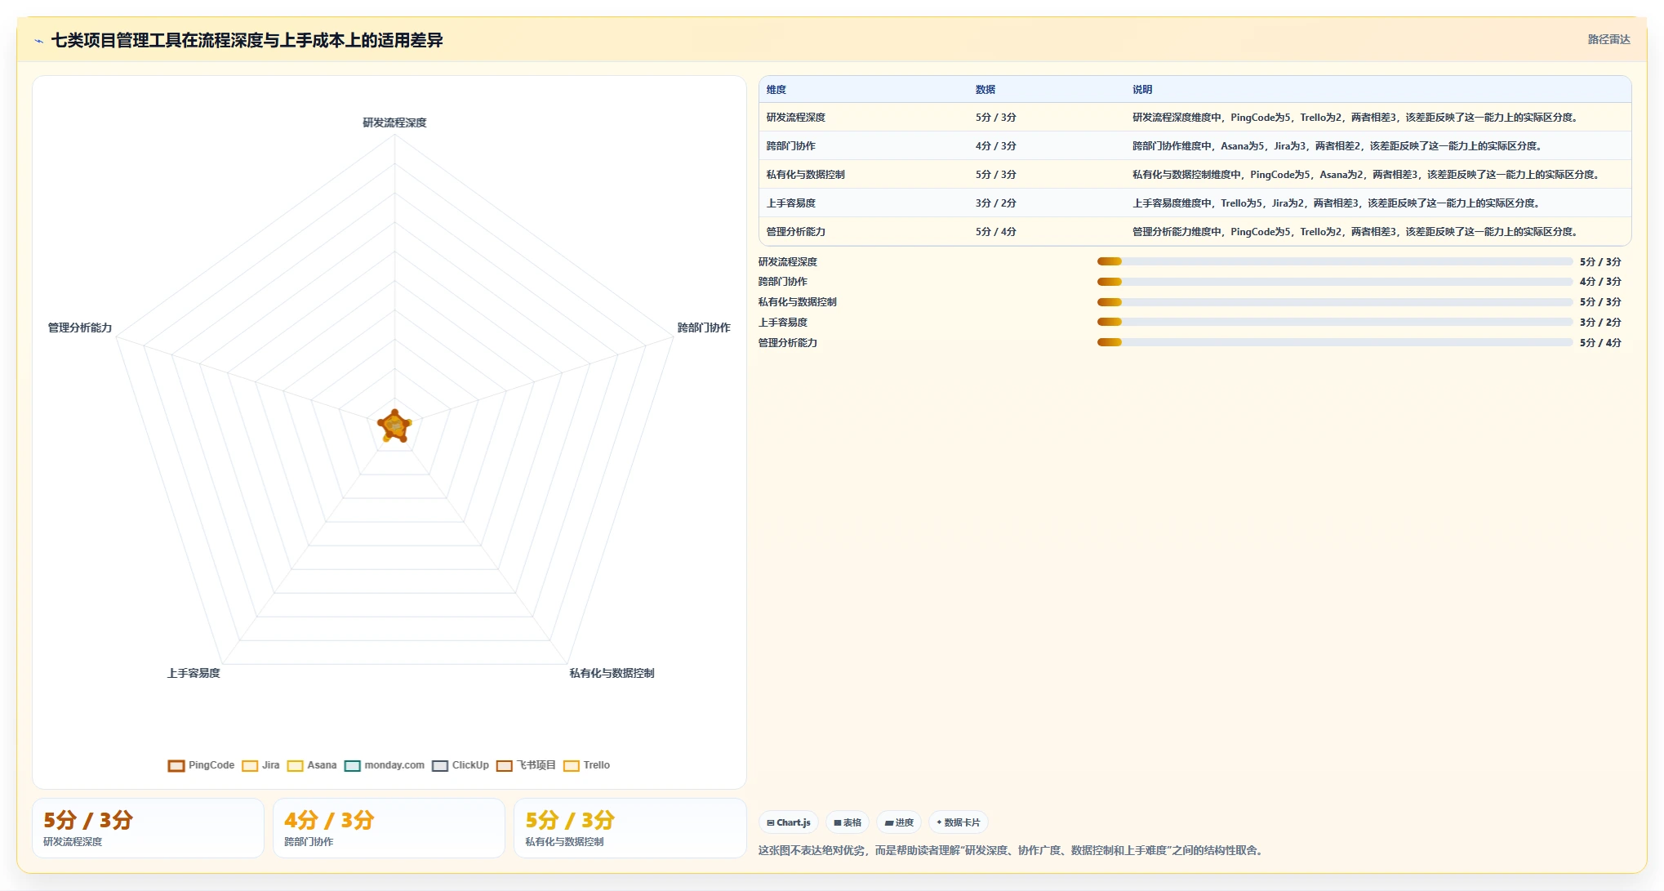Click the description mentioning PingCode为5，Asana为2

tap(1367, 175)
